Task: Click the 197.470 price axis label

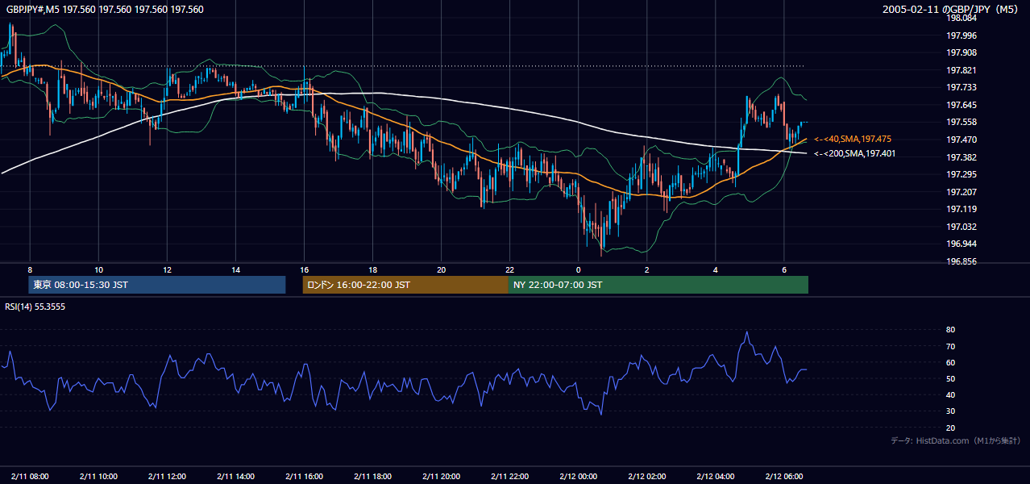Action: pyautogui.click(x=961, y=140)
